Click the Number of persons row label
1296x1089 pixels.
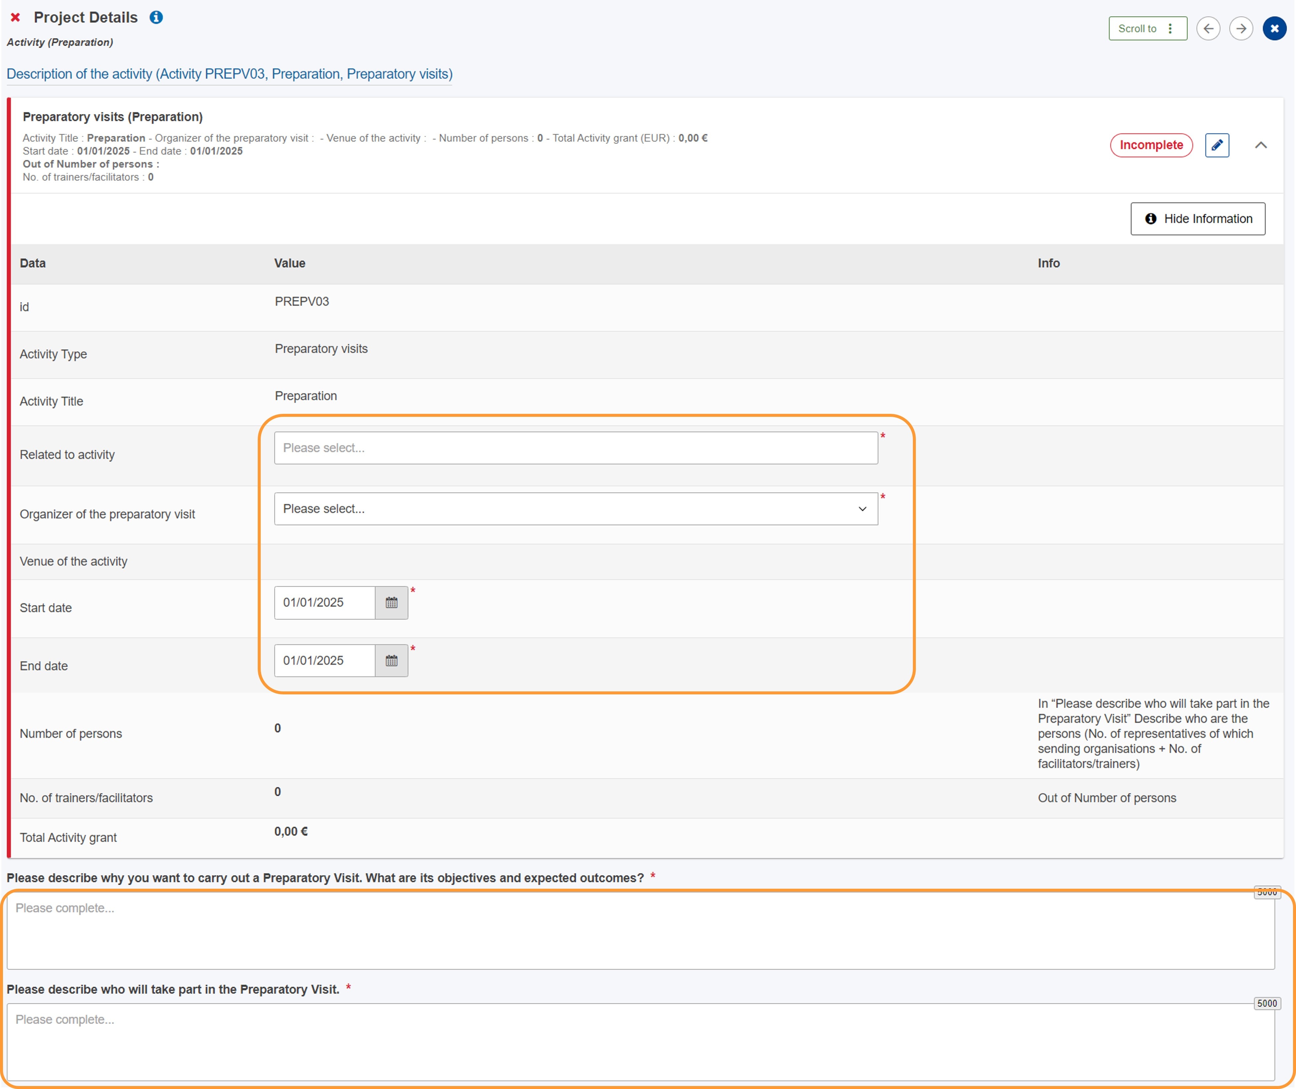pyautogui.click(x=71, y=734)
